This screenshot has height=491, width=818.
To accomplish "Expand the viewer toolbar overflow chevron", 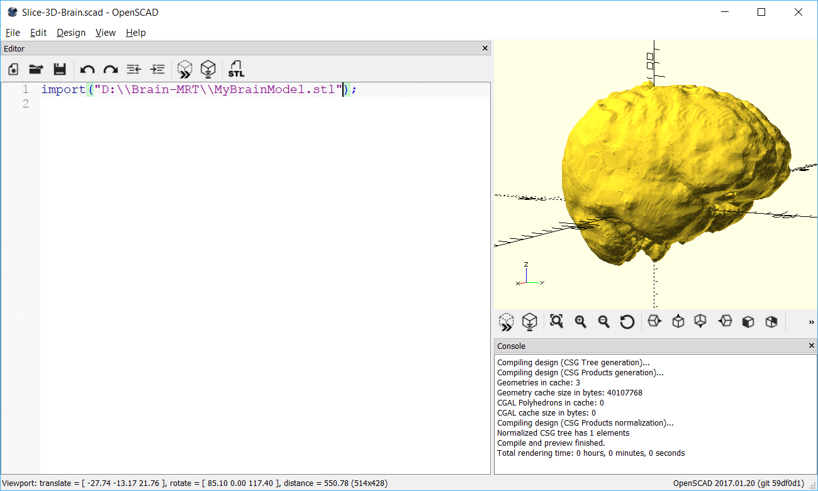I will pyautogui.click(x=811, y=323).
